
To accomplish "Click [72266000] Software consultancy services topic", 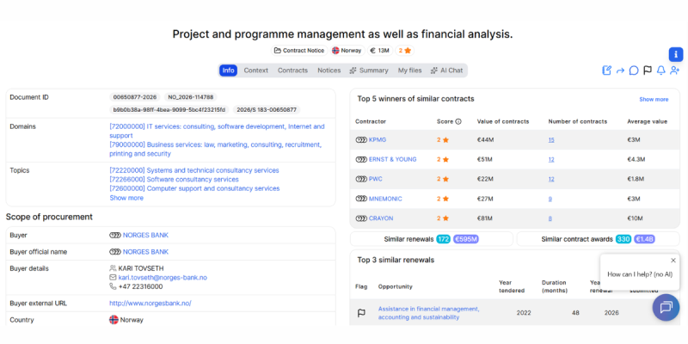I will [174, 180].
